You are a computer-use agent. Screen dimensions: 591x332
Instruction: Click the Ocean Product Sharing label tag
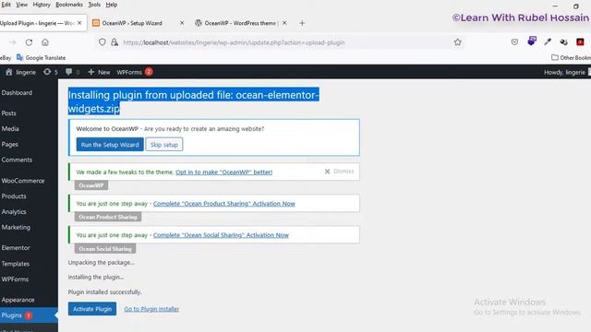(x=108, y=217)
